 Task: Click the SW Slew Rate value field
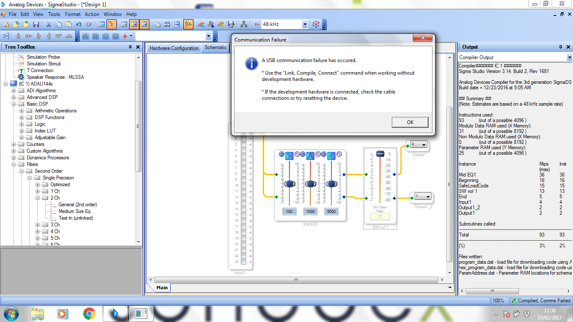coord(380,216)
